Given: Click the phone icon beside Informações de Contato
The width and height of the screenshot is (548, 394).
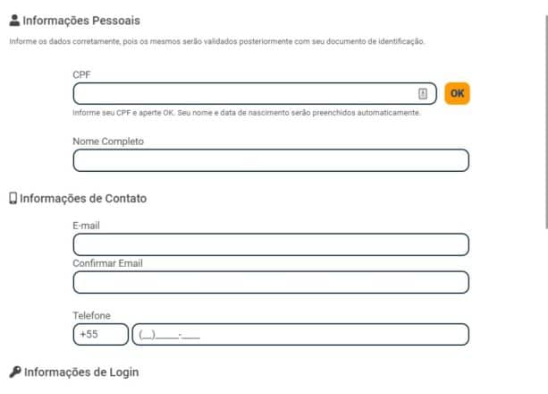Looking at the screenshot, I should pyautogui.click(x=13, y=199).
